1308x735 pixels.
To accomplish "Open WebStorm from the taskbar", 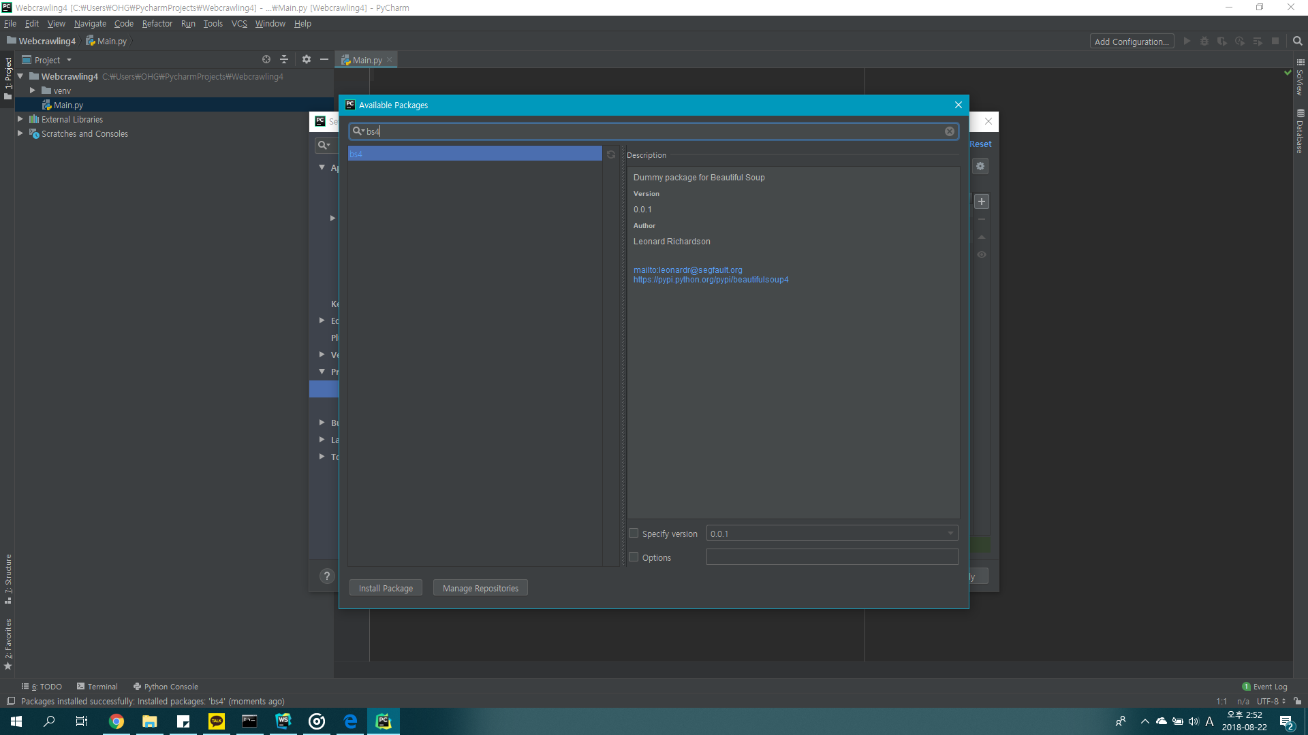I will pyautogui.click(x=283, y=721).
